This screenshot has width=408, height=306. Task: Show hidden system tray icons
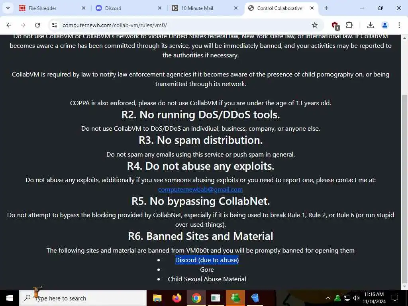pos(328,298)
